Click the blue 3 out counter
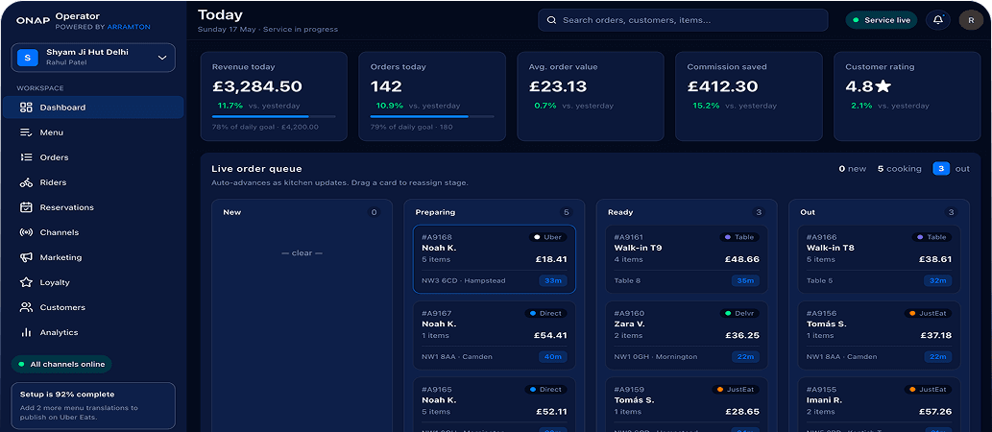The height and width of the screenshot is (432, 992). 941,169
